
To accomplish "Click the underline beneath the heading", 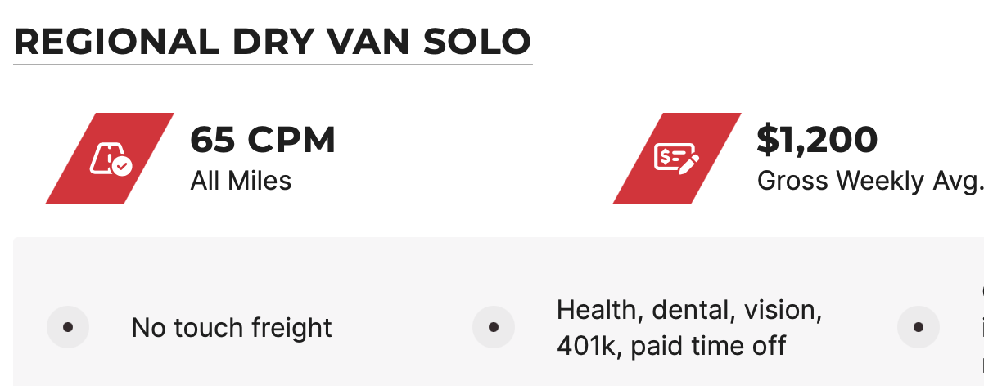I will point(273,64).
